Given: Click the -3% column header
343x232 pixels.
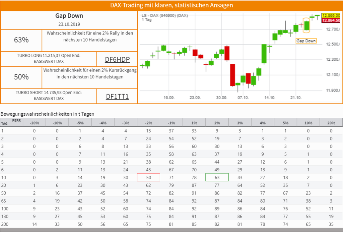Looking at the screenshot, I should point(126,123).
